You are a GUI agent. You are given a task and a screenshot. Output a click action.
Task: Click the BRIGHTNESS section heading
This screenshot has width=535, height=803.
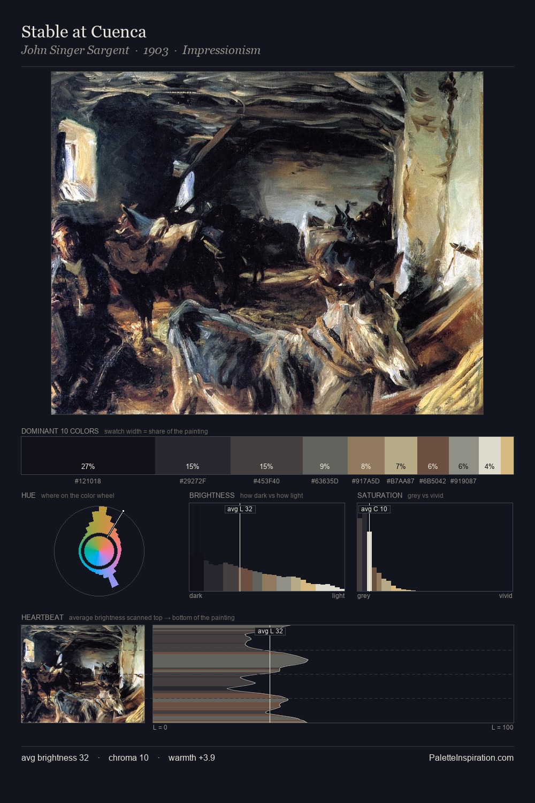tap(212, 495)
